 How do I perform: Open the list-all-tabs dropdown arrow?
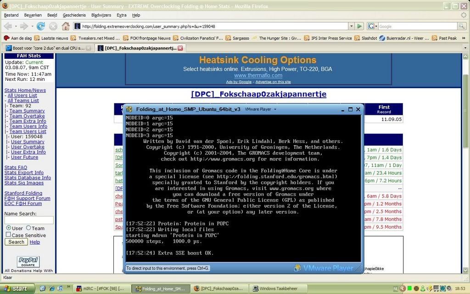465,48
